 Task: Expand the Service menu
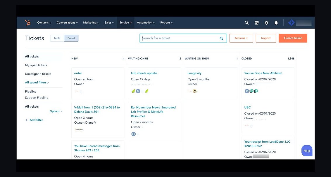point(125,22)
